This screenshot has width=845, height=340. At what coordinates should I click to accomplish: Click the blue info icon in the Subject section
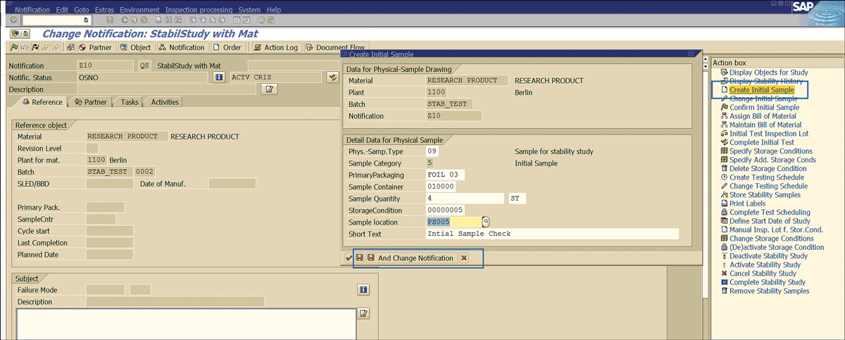363,289
